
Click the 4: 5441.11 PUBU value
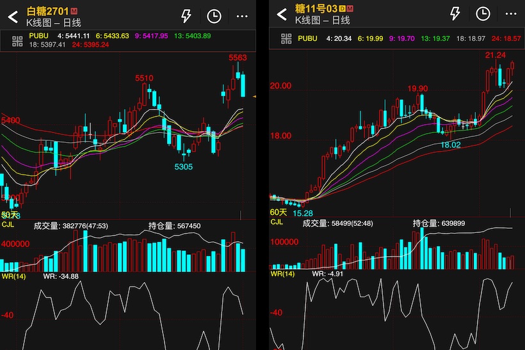[x=74, y=36]
